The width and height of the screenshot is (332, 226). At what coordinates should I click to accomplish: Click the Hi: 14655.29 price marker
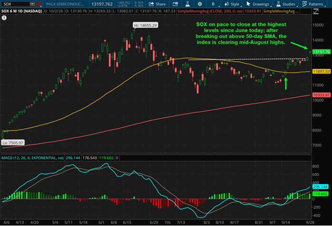coord(145,25)
